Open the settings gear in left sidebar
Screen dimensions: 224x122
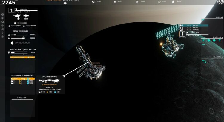(3, 22)
